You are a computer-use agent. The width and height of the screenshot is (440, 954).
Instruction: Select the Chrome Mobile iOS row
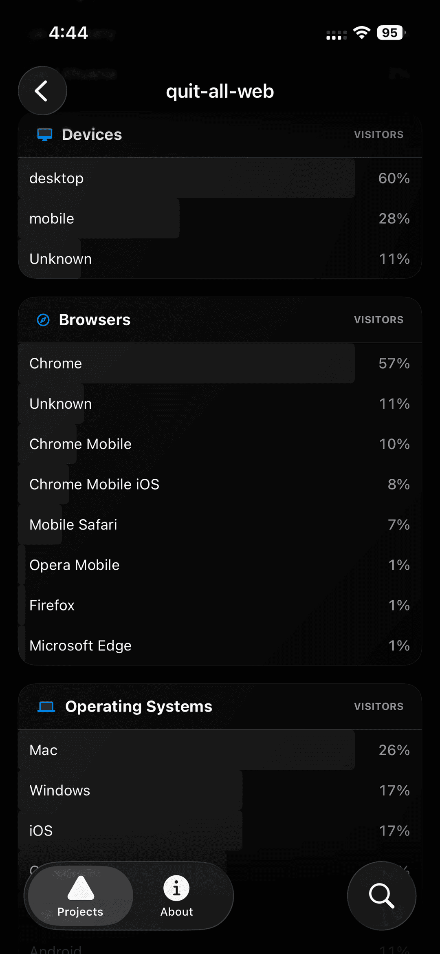click(220, 484)
